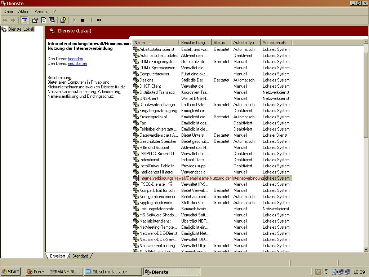Click the 'beenden' link to stop service
The height and width of the screenshot is (277, 369).
pyautogui.click(x=75, y=59)
